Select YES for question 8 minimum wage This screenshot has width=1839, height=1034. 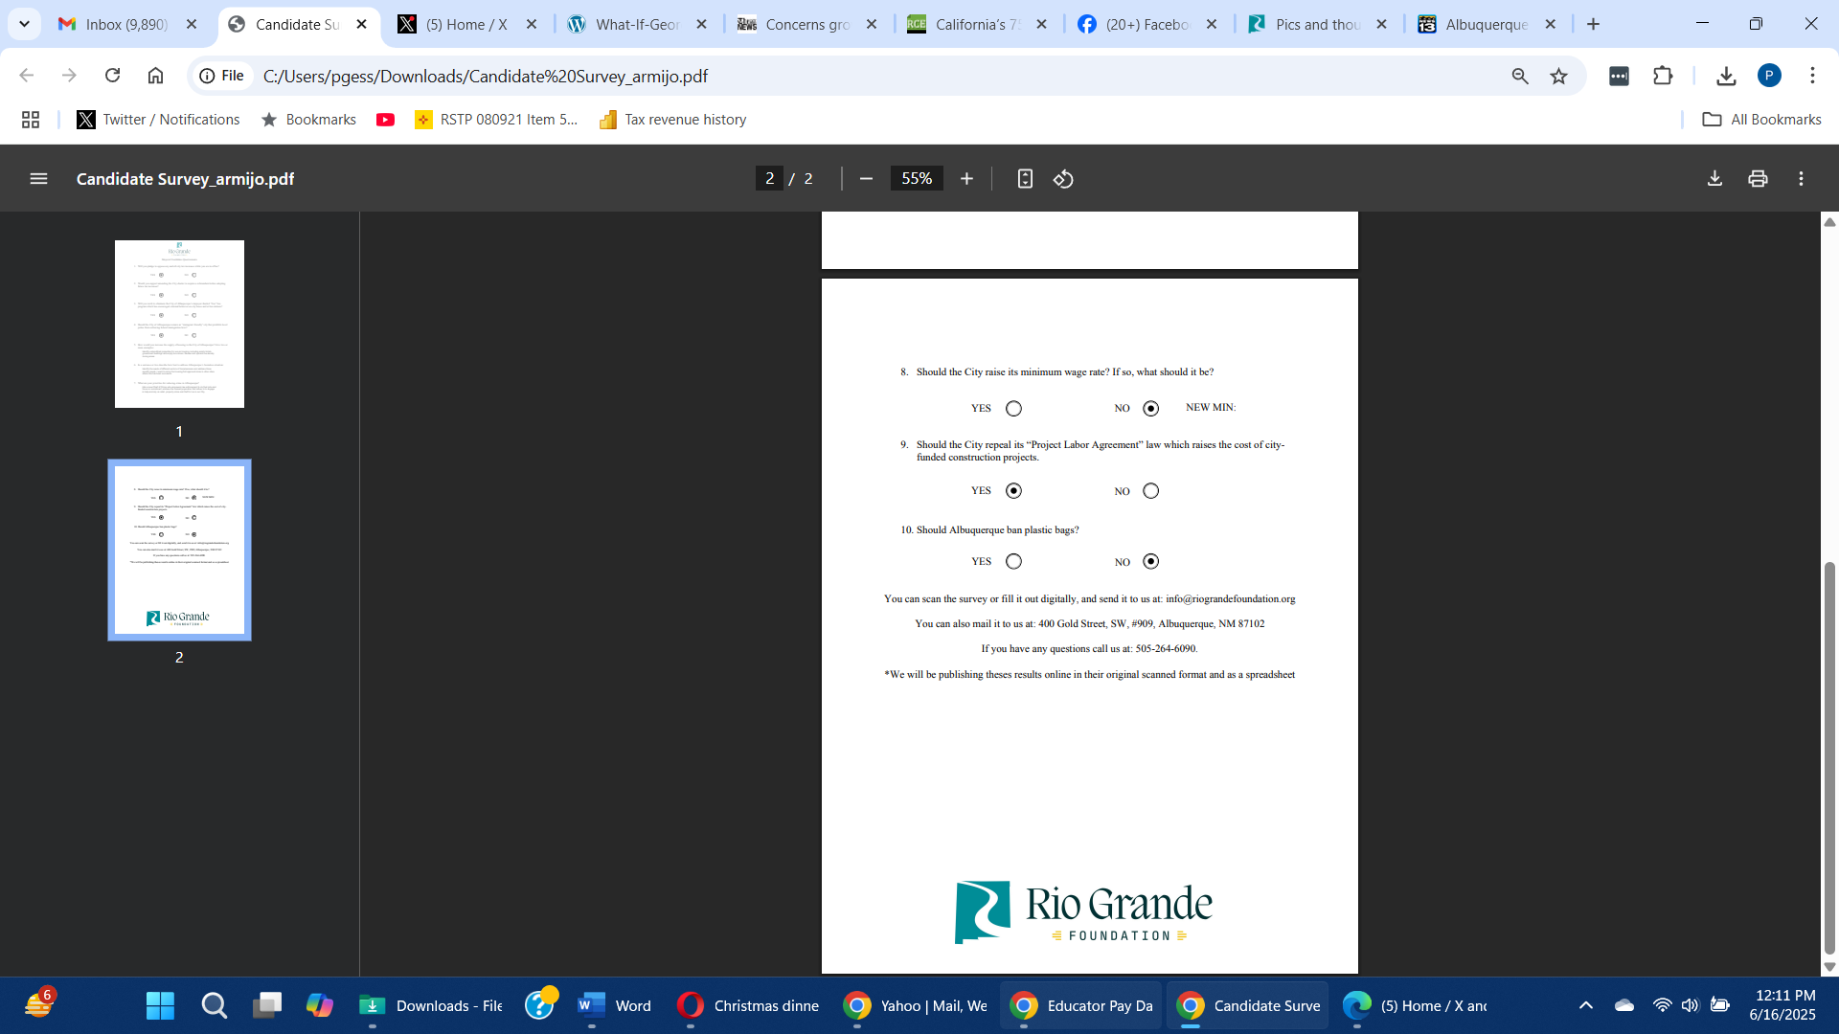(1013, 409)
